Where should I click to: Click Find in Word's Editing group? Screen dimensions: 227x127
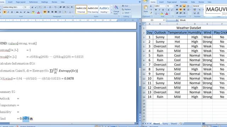[125, 6]
